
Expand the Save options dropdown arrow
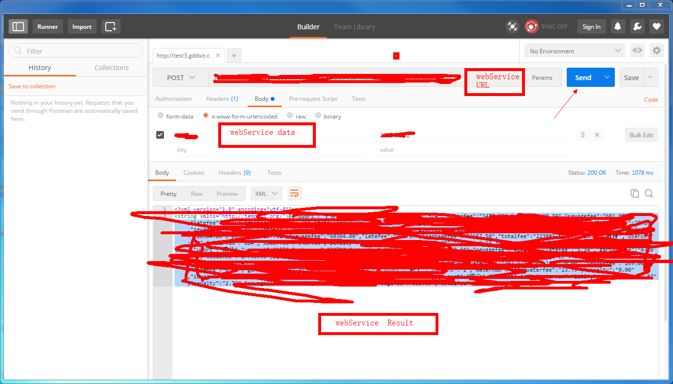(x=650, y=77)
